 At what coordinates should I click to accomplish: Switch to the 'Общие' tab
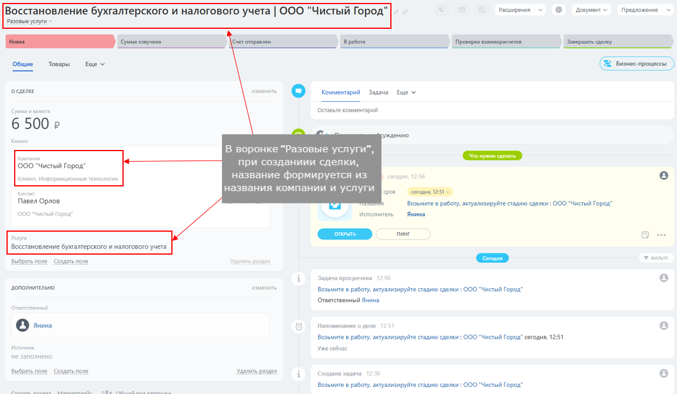pos(22,64)
